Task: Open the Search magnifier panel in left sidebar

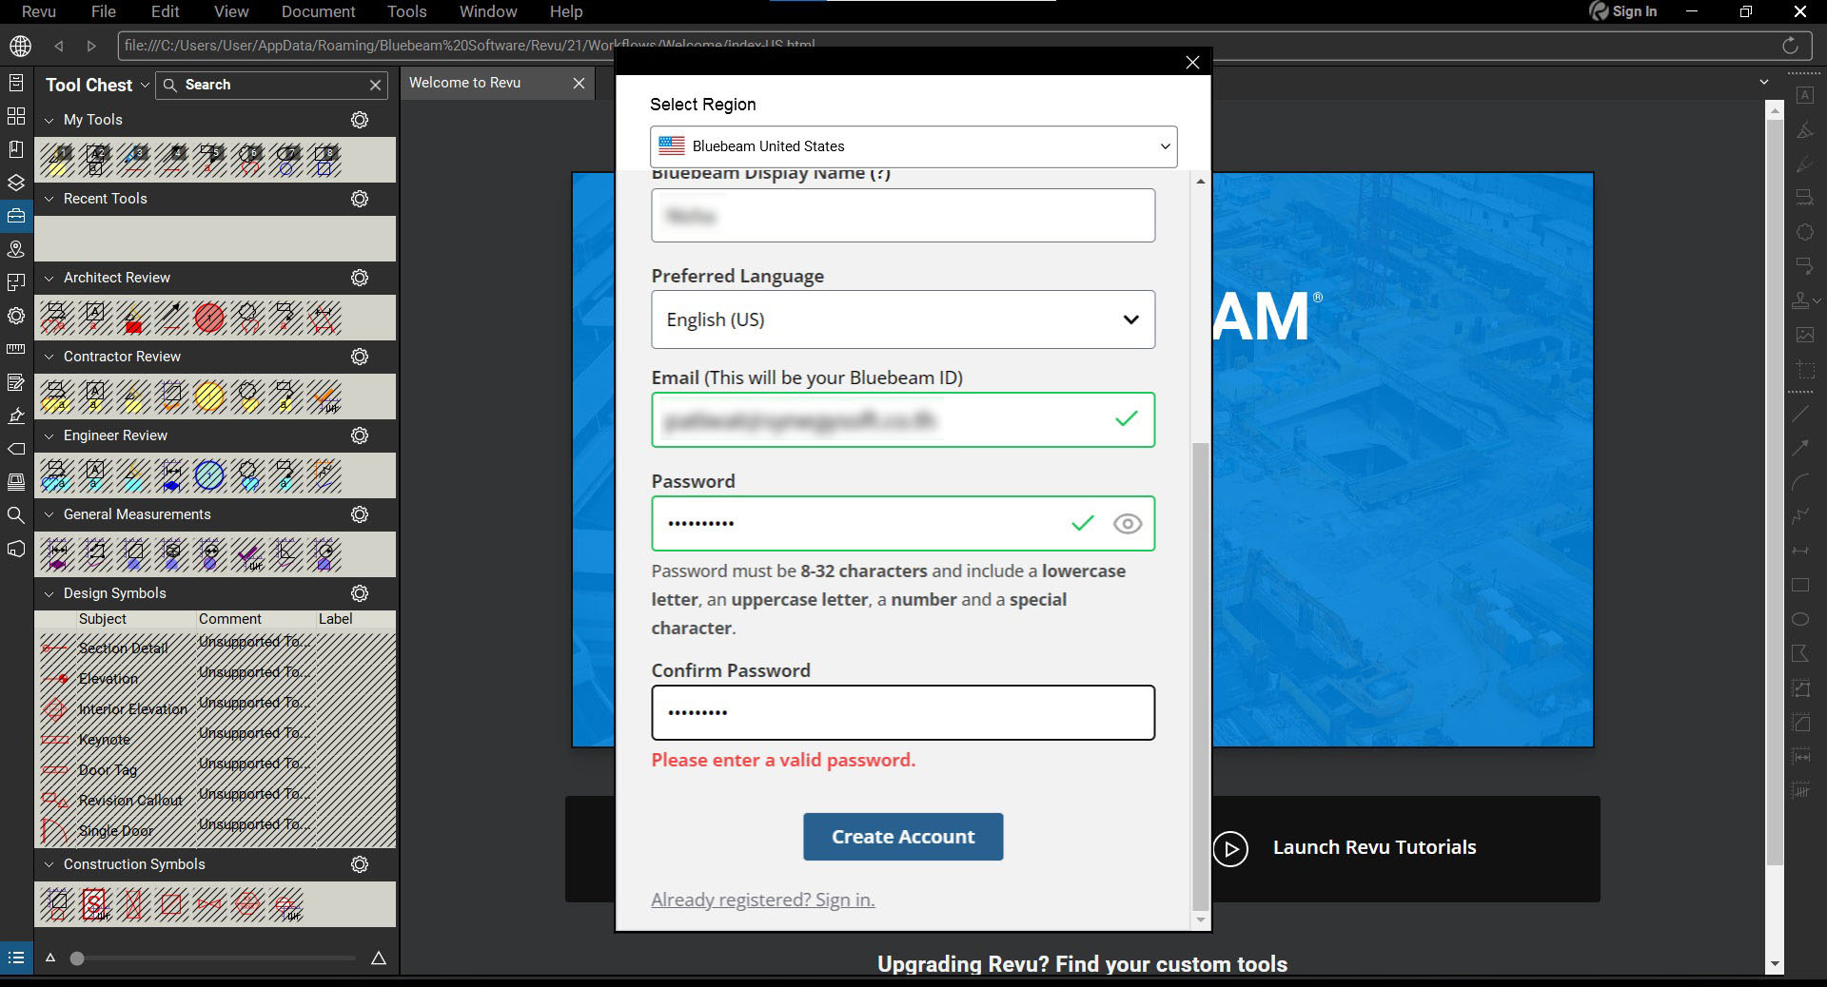Action: point(16,515)
